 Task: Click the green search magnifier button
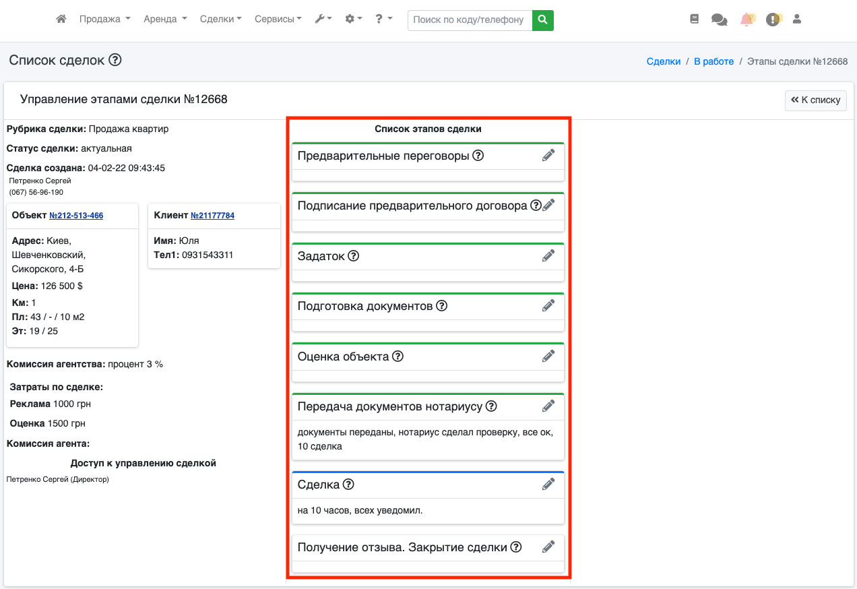coord(542,20)
